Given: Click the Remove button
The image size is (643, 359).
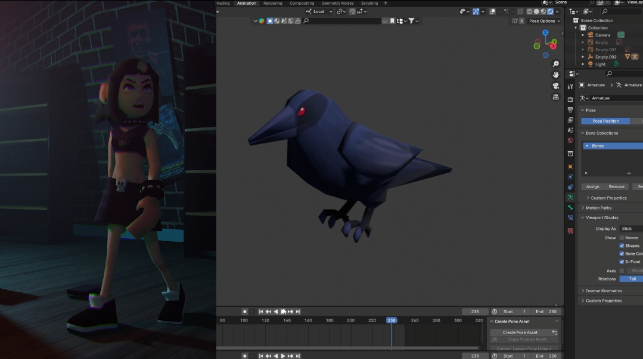Looking at the screenshot, I should (x=616, y=187).
